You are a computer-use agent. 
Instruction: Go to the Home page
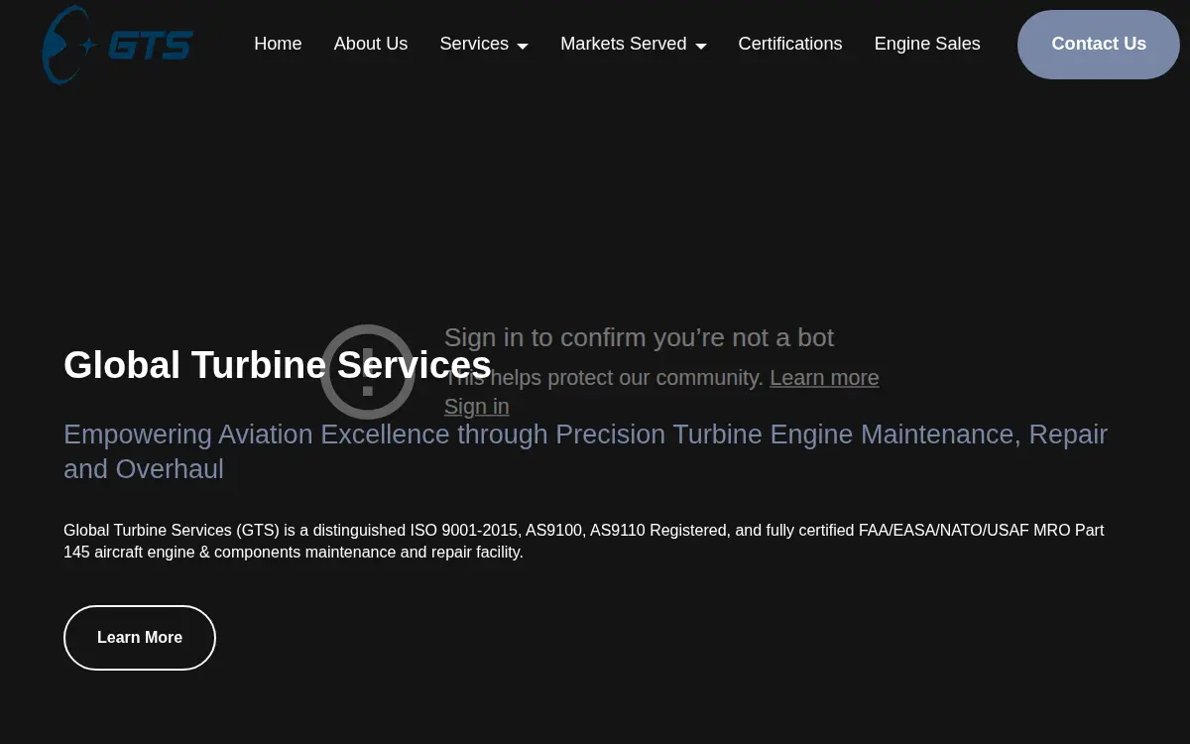[278, 44]
